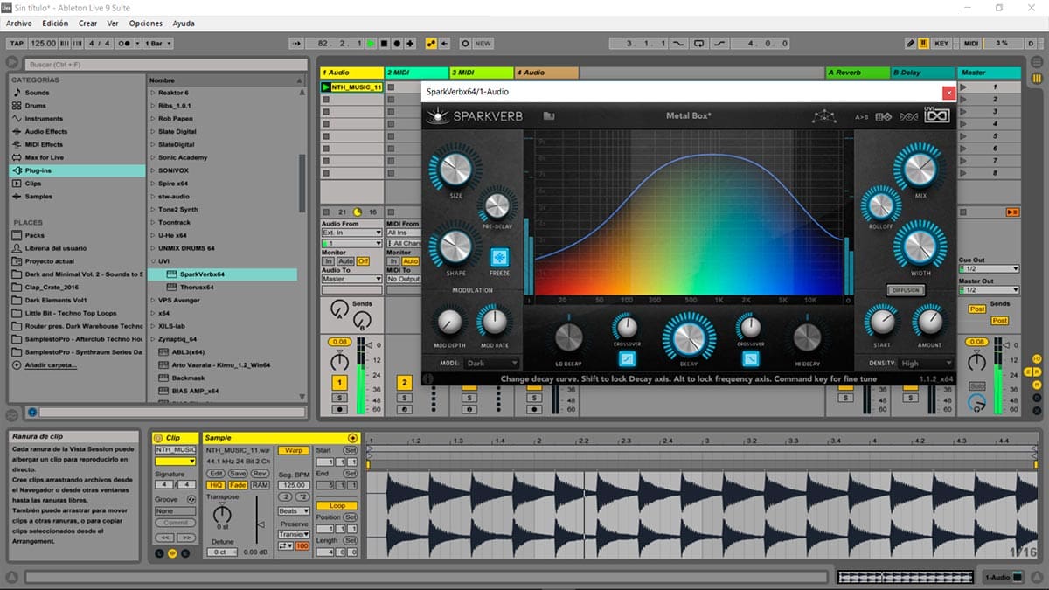Click the SparkVerb Mix knob
Screen dimensions: 1049x590
point(920,168)
